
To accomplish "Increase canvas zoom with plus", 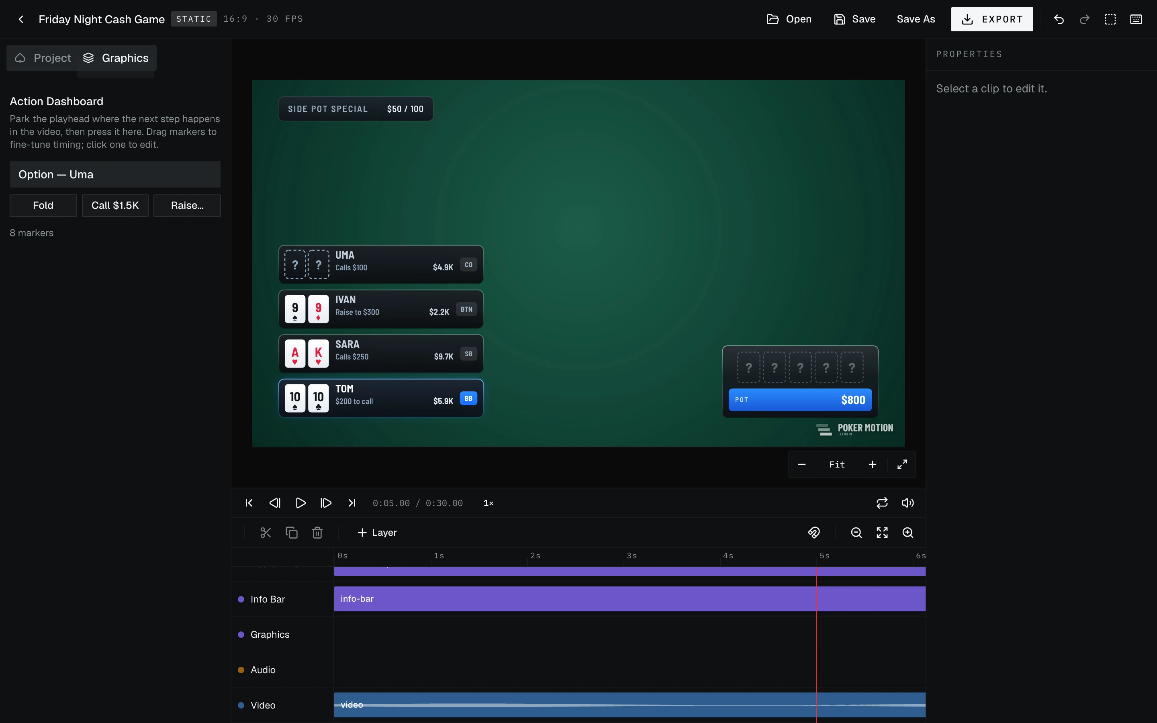I will 873,464.
